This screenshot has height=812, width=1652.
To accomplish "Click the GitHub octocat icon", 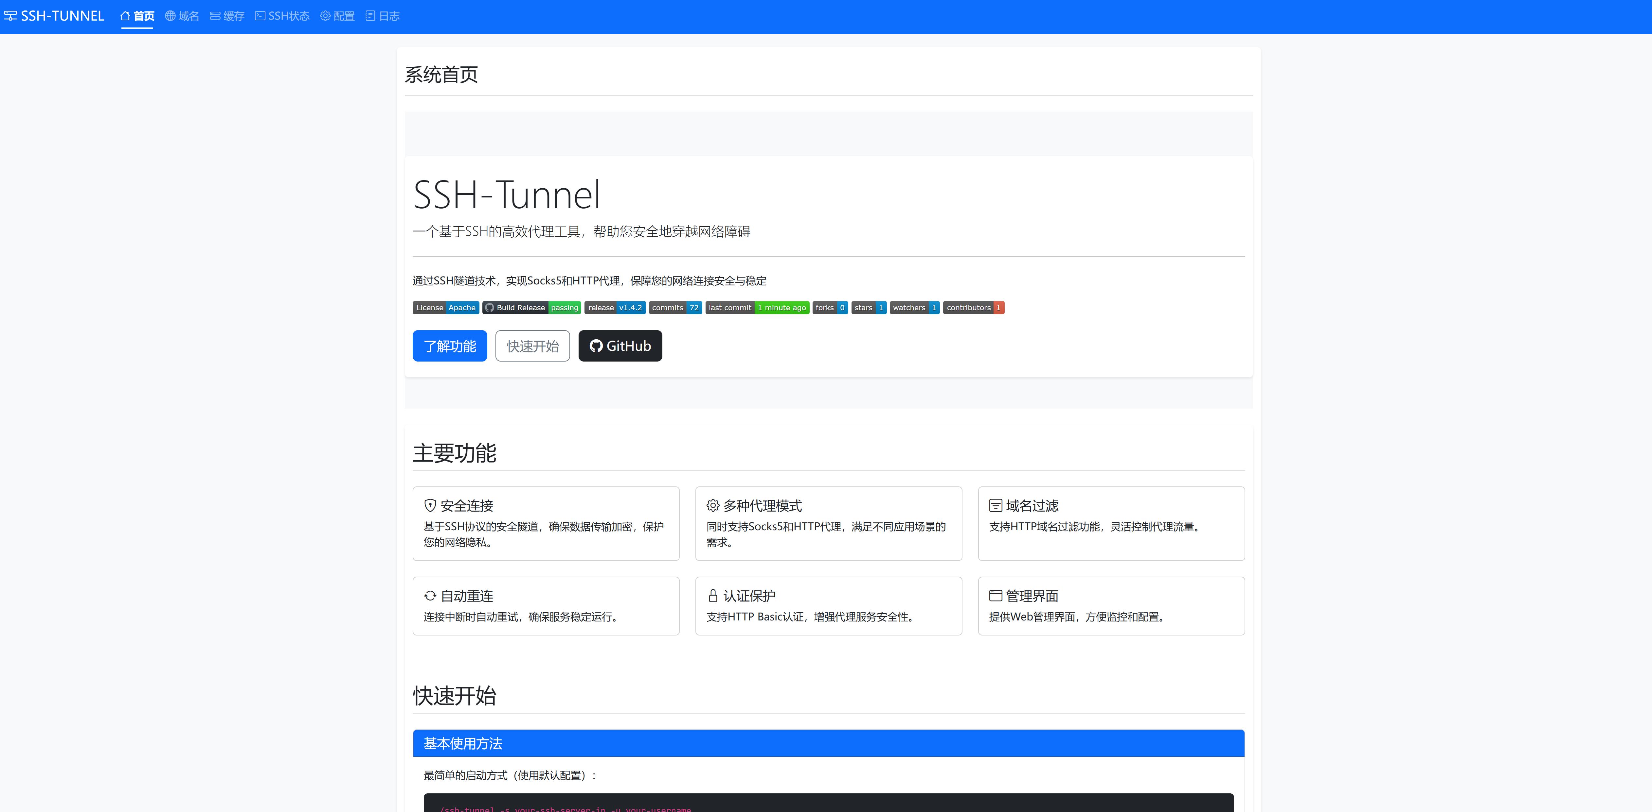I will [x=596, y=345].
